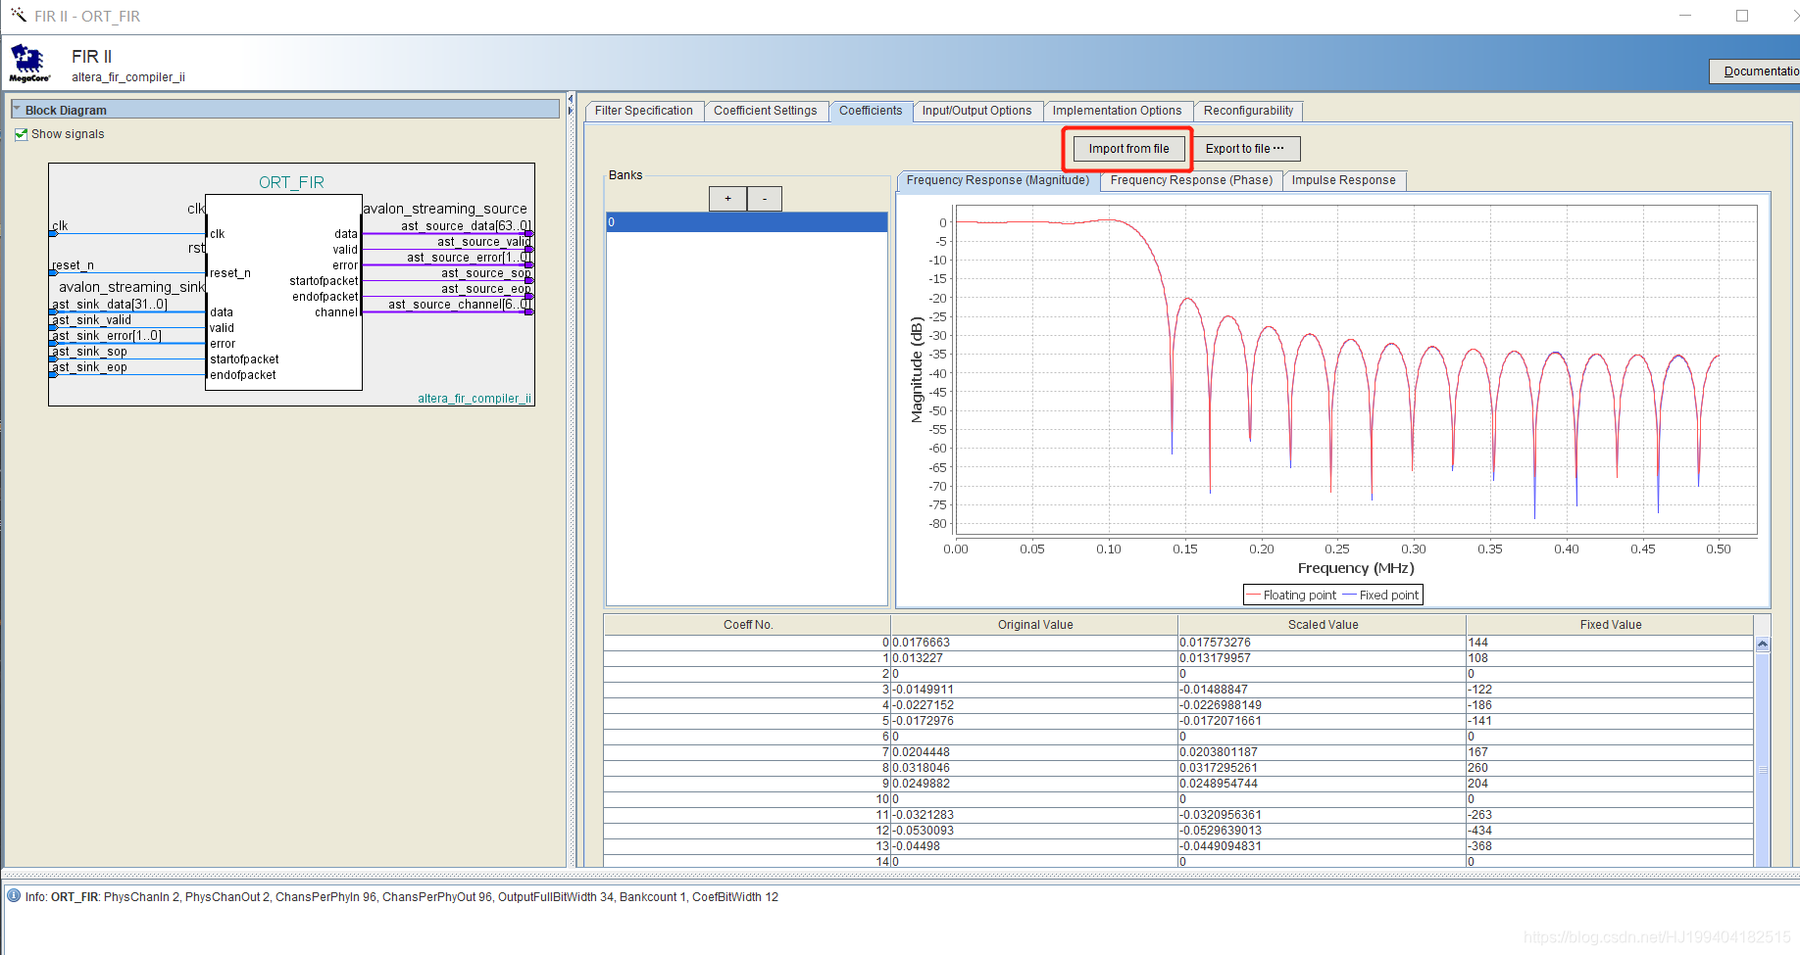Click ast_source_channel[6..0] signal label
1800x955 pixels.
(460, 305)
